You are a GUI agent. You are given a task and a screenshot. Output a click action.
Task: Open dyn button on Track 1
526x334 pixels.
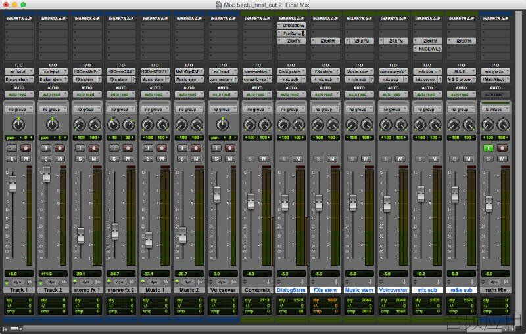click(18, 282)
